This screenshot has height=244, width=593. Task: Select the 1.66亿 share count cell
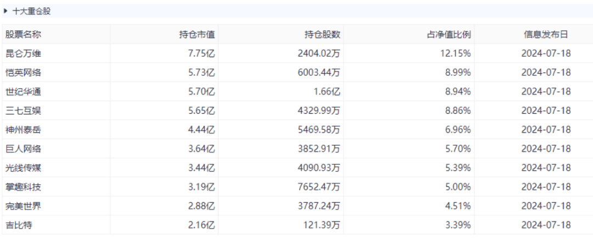pyautogui.click(x=327, y=92)
